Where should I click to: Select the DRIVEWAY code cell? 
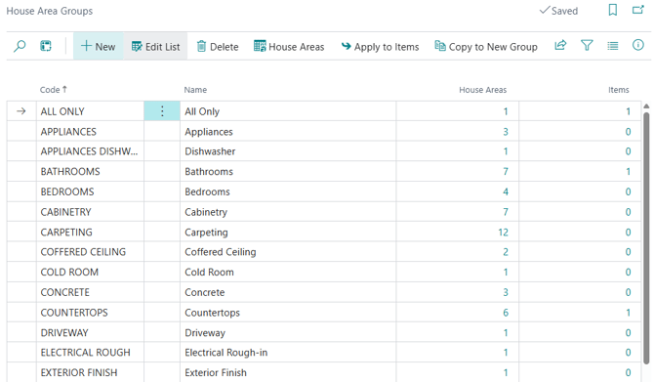pyautogui.click(x=90, y=333)
